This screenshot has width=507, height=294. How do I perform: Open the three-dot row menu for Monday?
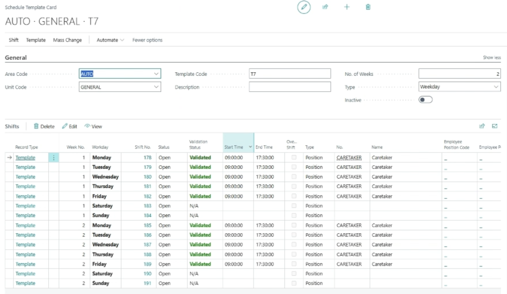[x=53, y=158]
